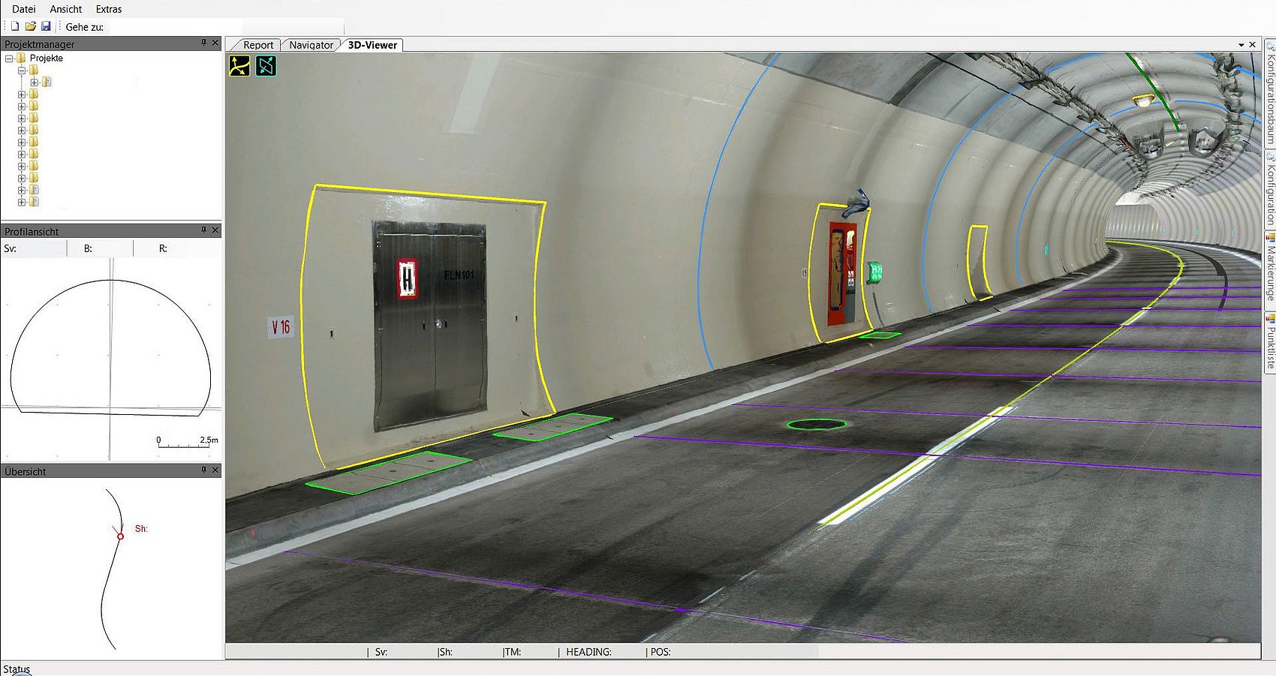Open the Konfigurationsbaum side panel
Screen dimensions: 1276x676
(1270, 95)
